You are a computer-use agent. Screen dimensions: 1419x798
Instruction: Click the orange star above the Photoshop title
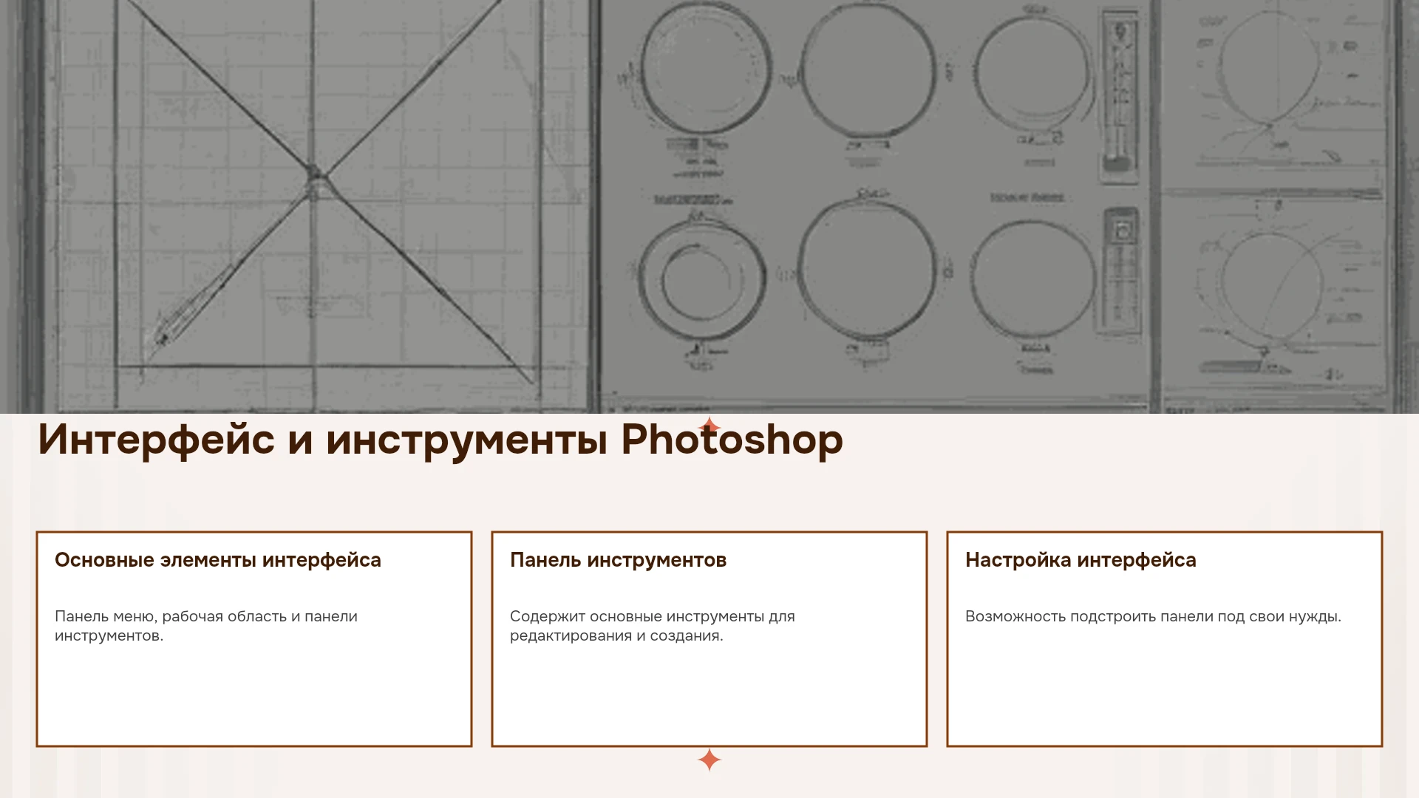(709, 427)
